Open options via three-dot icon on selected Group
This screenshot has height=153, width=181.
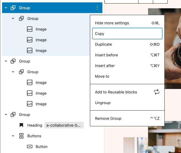[97, 8]
